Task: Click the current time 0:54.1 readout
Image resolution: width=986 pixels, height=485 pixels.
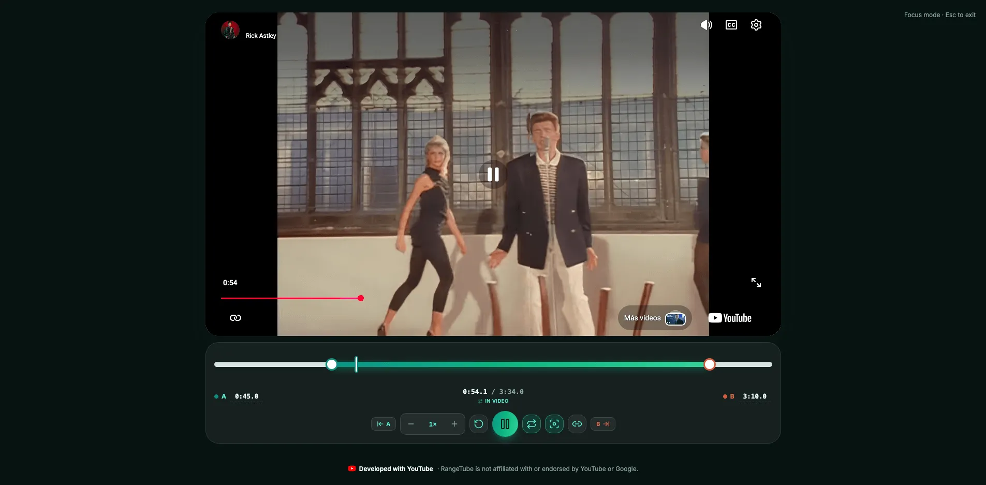Action: pyautogui.click(x=475, y=392)
